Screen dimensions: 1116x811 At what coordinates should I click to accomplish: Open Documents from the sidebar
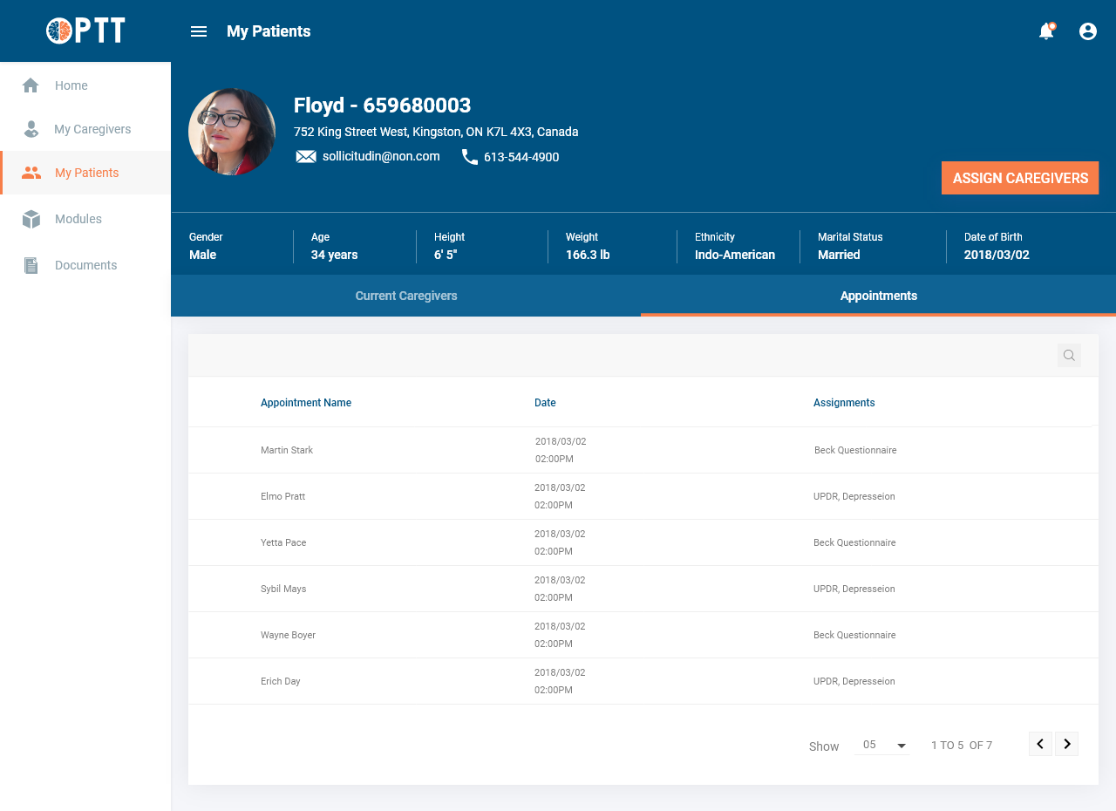(x=85, y=265)
